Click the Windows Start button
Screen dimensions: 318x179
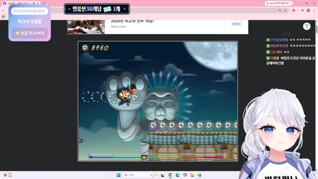tap(119, 175)
